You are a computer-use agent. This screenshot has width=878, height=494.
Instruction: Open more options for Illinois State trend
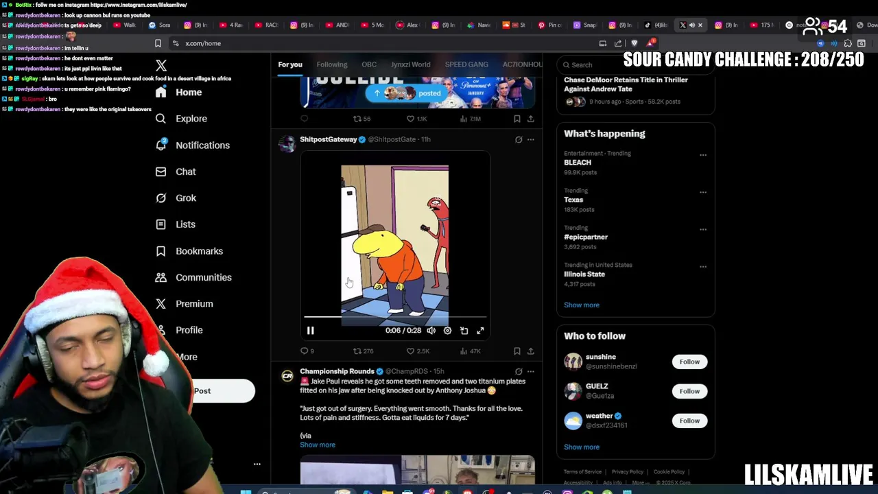pyautogui.click(x=702, y=266)
